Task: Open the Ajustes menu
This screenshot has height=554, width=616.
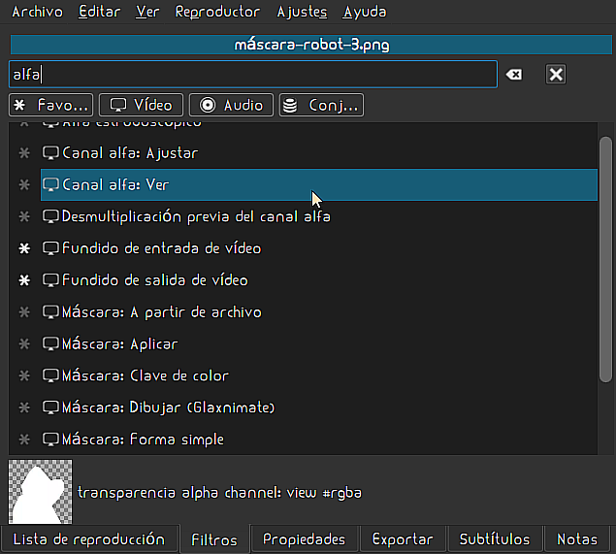Action: pos(302,13)
